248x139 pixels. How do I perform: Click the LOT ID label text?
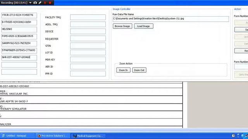click(49, 53)
